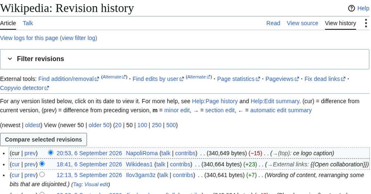
Task: Open cur diff for Wikideas1 revision
Action: pos(16,164)
